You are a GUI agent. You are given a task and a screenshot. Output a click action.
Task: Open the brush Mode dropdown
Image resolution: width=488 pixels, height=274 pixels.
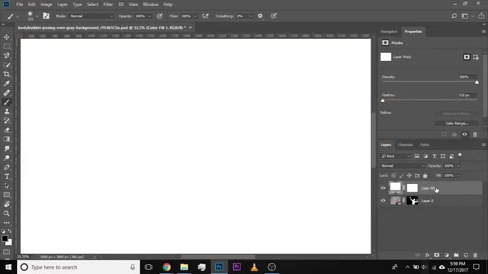pyautogui.click(x=91, y=16)
